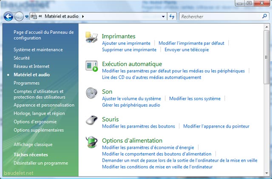
Task: Click Modifier les paramètres des boutons
Action: pyautogui.click(x=139, y=126)
